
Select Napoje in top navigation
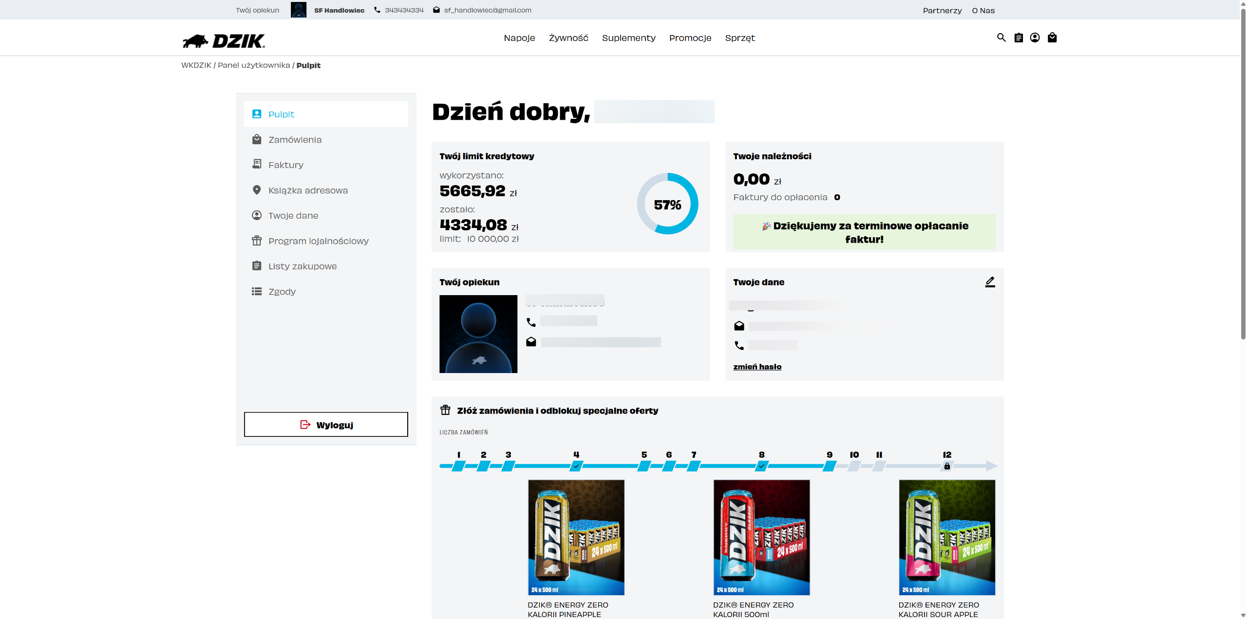(519, 38)
